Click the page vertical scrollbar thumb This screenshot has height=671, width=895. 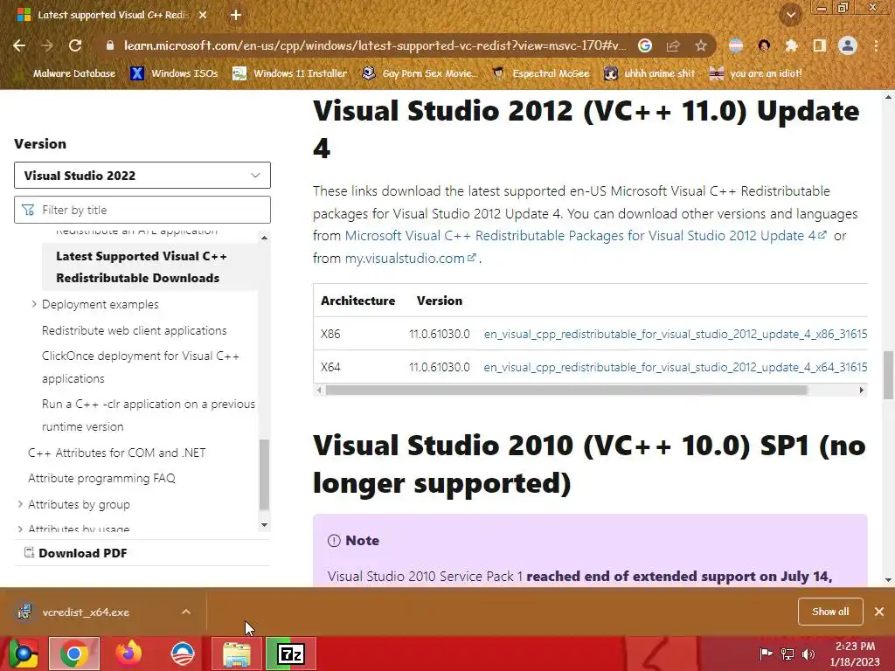(888, 376)
